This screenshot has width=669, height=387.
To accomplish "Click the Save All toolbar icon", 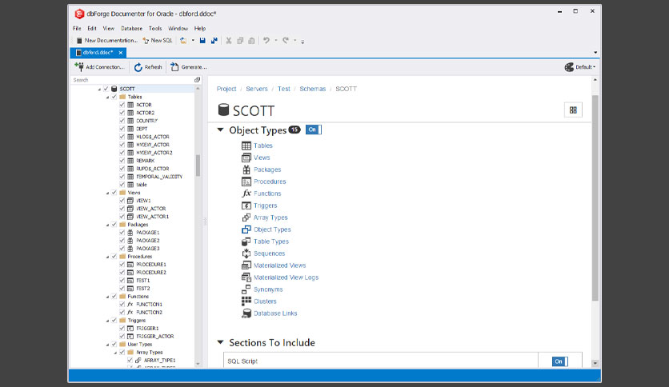I will tap(214, 41).
